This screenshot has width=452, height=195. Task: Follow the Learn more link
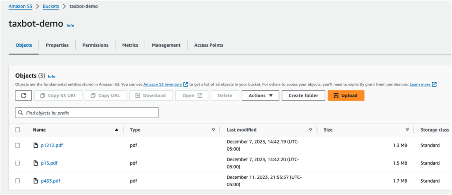[x=420, y=85]
